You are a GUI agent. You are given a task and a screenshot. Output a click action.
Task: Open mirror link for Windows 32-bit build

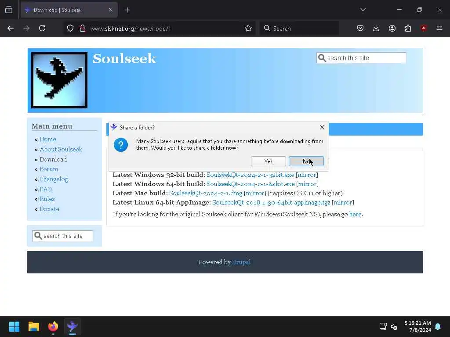(x=307, y=175)
